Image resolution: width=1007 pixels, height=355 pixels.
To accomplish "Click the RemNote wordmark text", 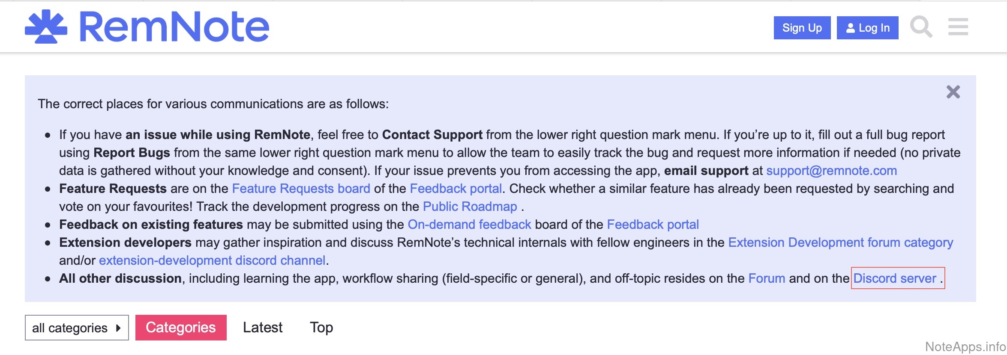I will [x=174, y=27].
